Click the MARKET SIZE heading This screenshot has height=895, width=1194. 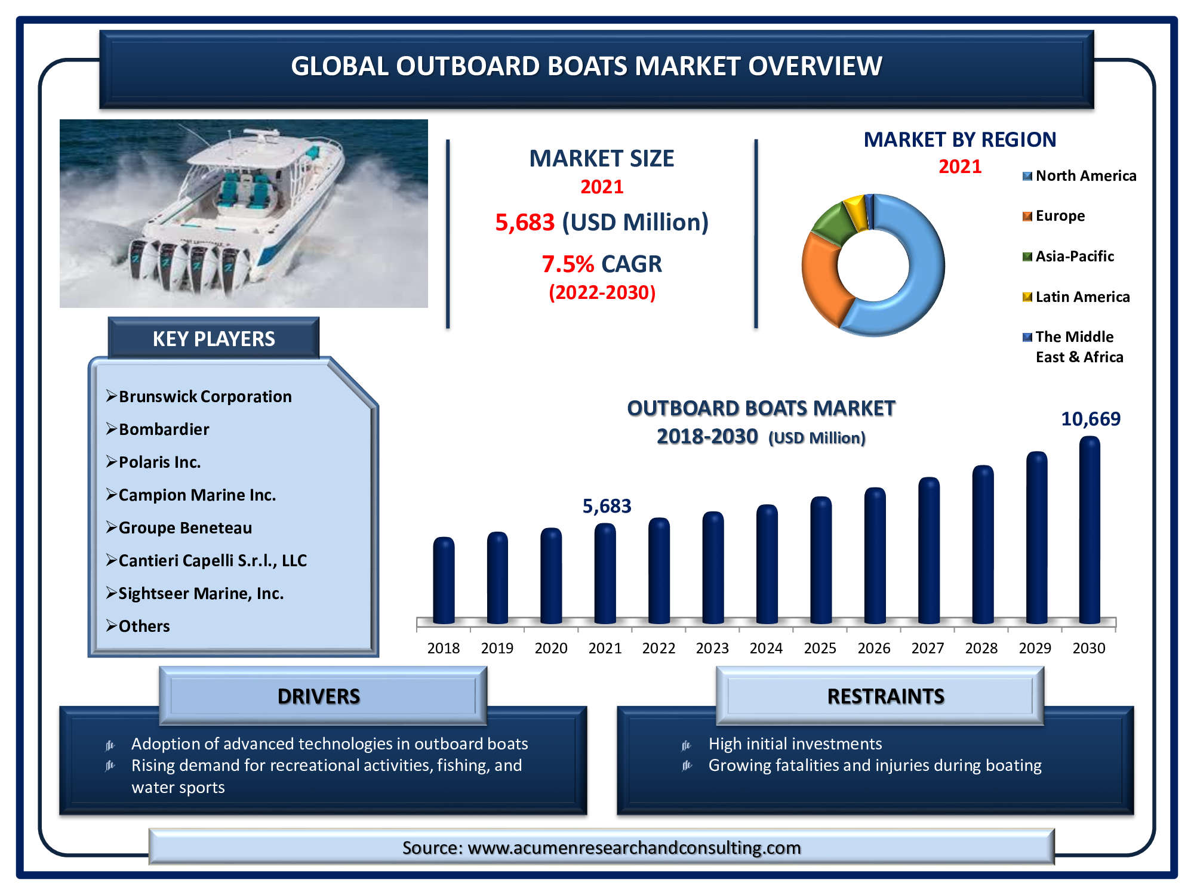(602, 158)
